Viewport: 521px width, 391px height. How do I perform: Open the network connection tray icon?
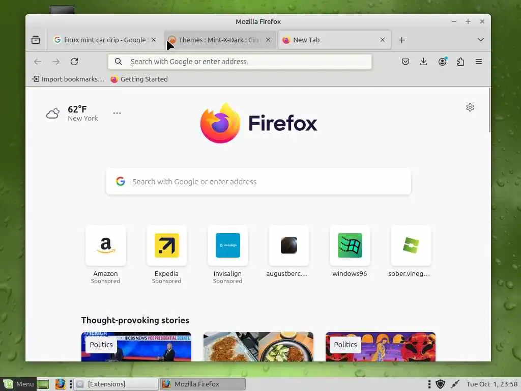point(455,384)
